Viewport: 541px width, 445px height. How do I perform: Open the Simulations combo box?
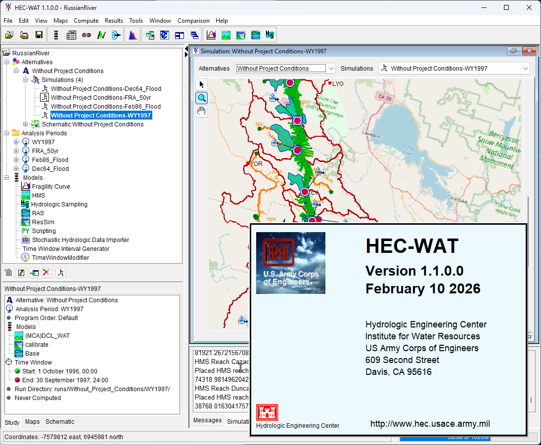(454, 68)
